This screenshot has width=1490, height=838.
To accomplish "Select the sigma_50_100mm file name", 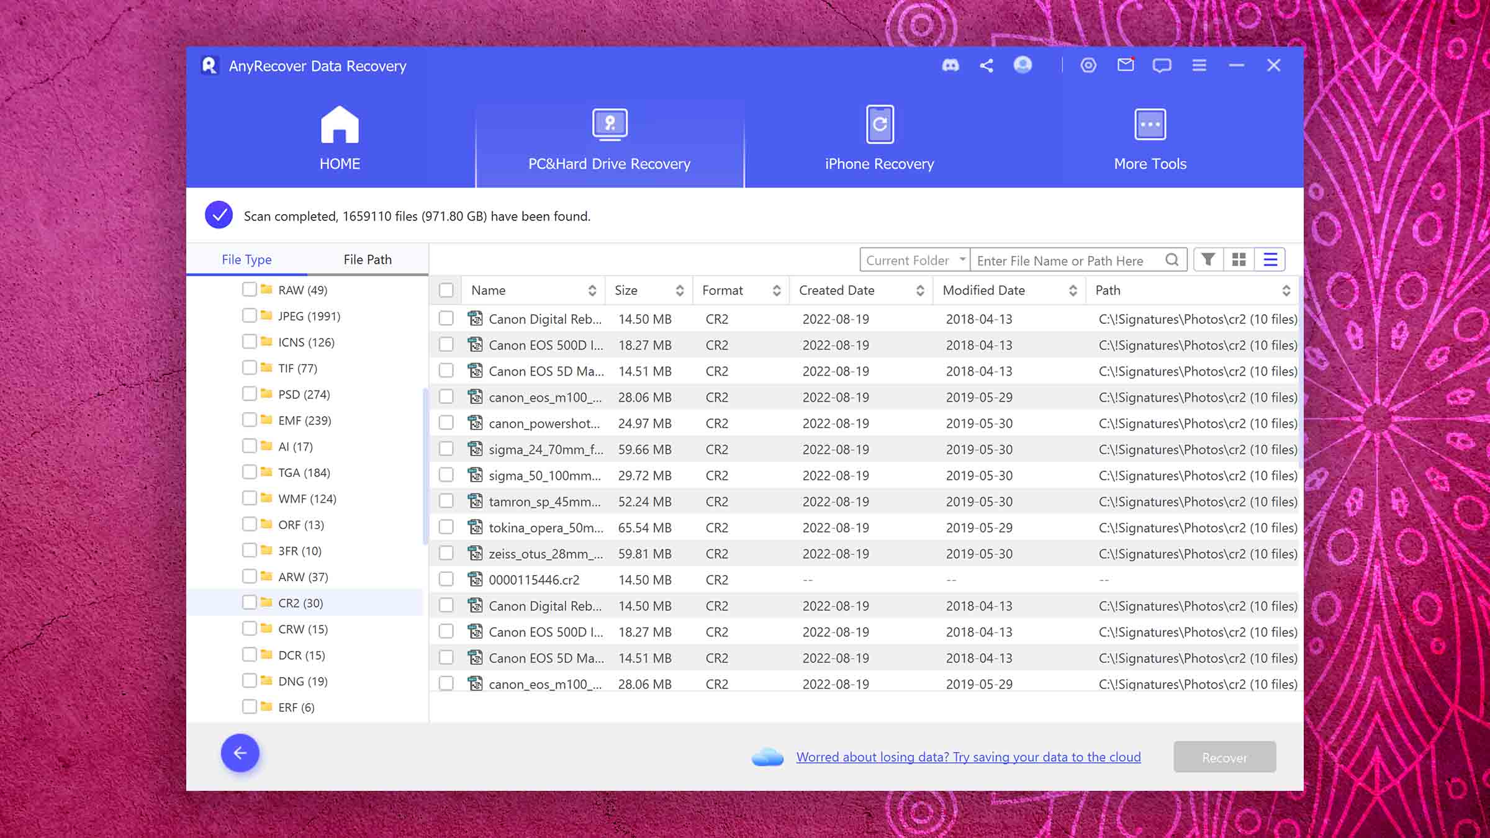I will coord(544,475).
